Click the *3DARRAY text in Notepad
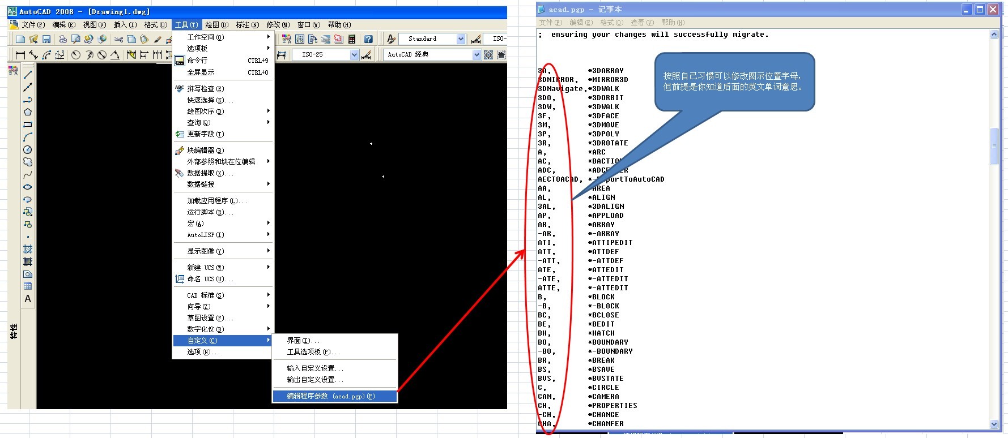Screen dimensions: 1008x438 (x=606, y=71)
